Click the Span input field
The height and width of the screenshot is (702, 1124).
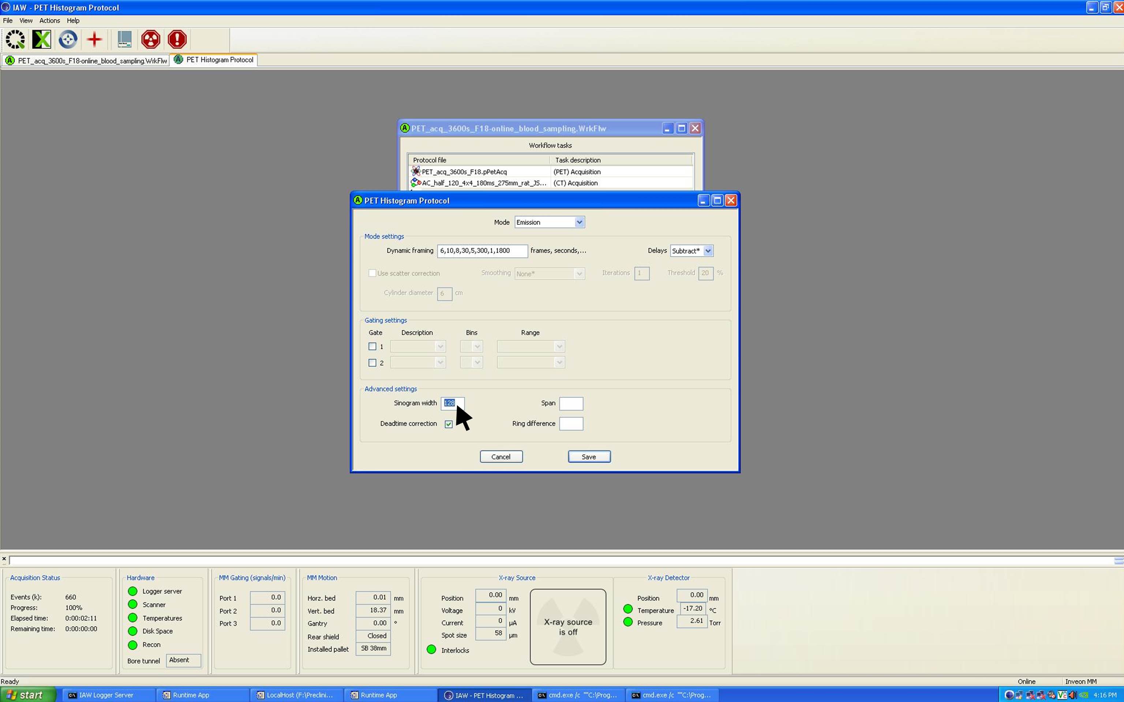click(571, 403)
